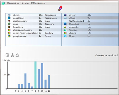Open the Приложение menu

click(13, 3)
